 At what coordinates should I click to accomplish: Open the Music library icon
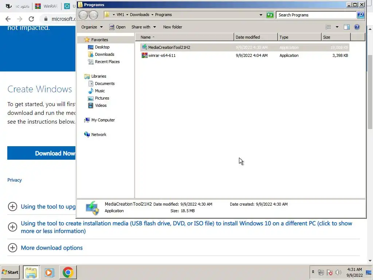coord(91,91)
